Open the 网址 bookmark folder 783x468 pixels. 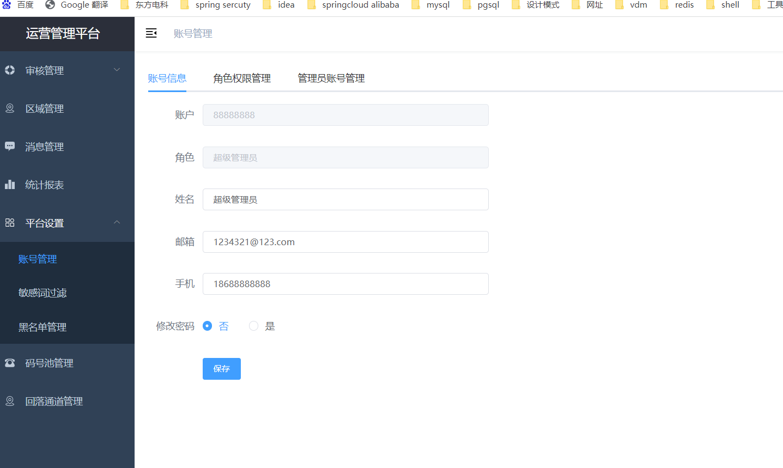(587, 5)
